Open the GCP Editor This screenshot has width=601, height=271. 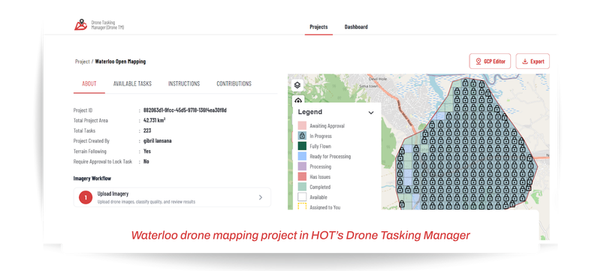pyautogui.click(x=490, y=62)
